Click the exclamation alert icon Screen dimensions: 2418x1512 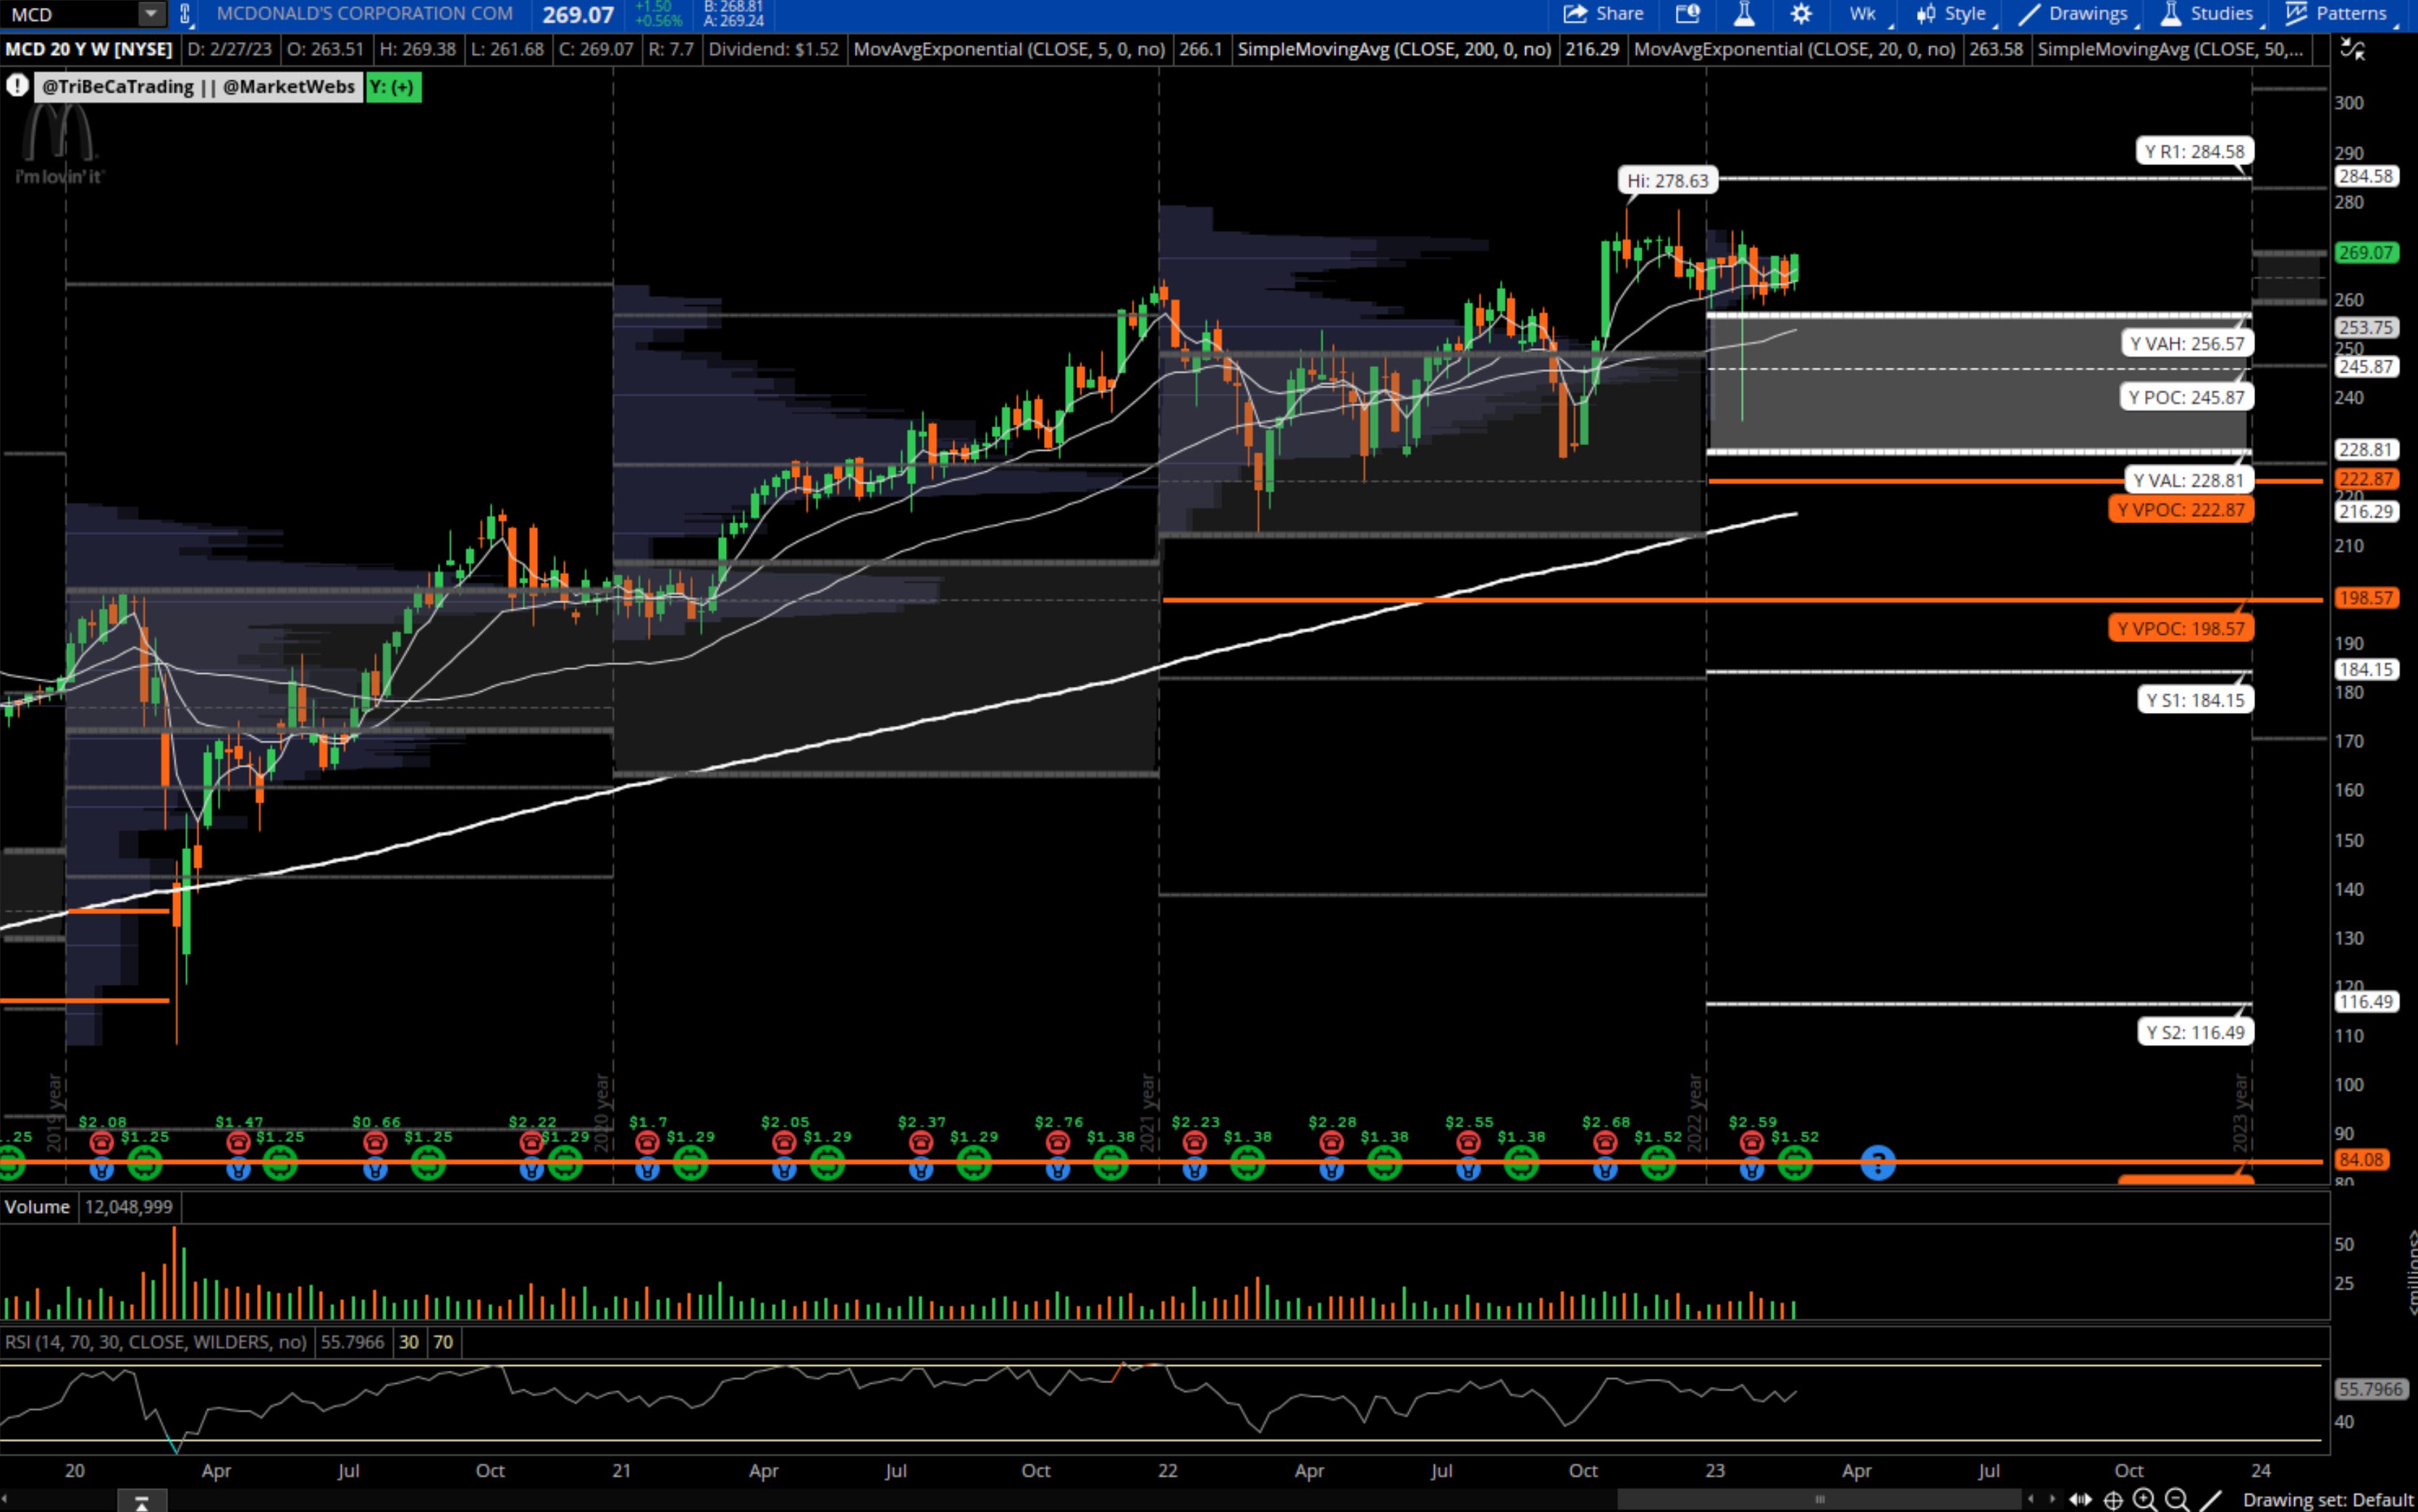pyautogui.click(x=17, y=86)
